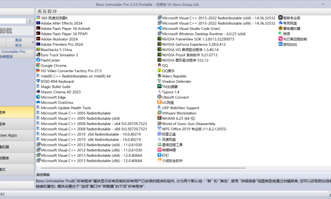Click the NVIDIA GeForce Experience icon
The width and height of the screenshot is (331, 199).
click(159, 44)
